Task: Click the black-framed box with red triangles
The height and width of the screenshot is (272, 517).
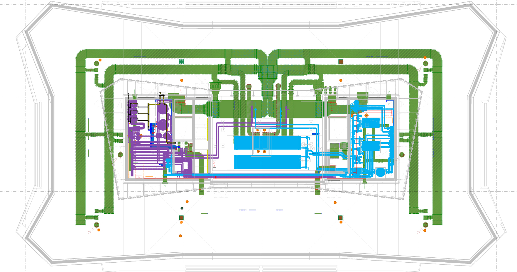Action: tap(214, 164)
